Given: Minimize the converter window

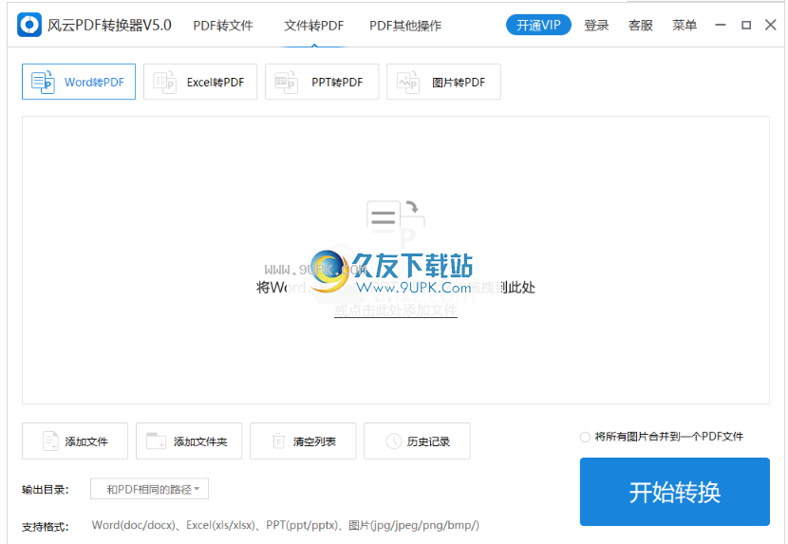Looking at the screenshot, I should tap(721, 25).
